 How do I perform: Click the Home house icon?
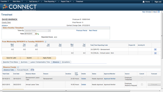[x=144, y=2]
